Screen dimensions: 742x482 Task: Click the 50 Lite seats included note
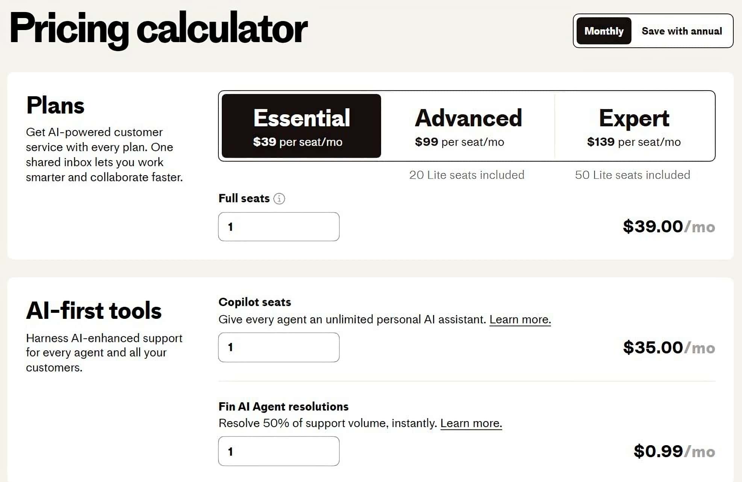click(632, 175)
